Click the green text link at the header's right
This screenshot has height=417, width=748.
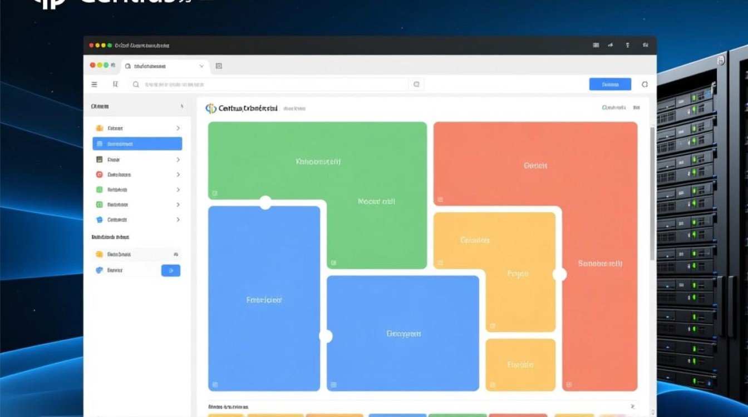tap(613, 108)
